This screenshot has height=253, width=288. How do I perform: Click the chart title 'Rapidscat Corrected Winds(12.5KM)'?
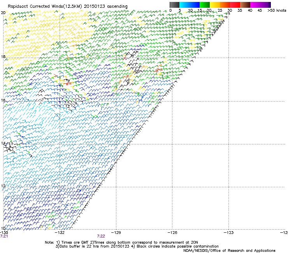point(45,7)
